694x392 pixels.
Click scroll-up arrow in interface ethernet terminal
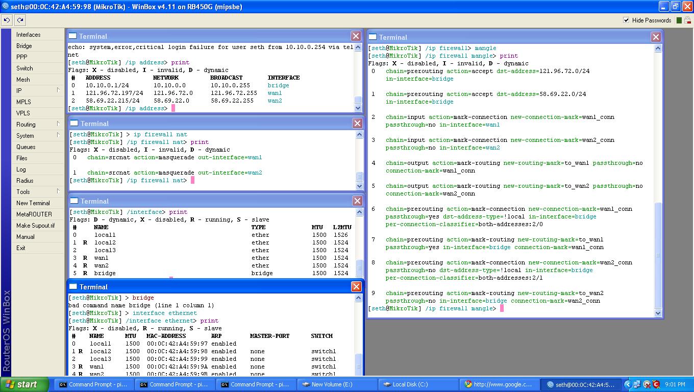[359, 298]
